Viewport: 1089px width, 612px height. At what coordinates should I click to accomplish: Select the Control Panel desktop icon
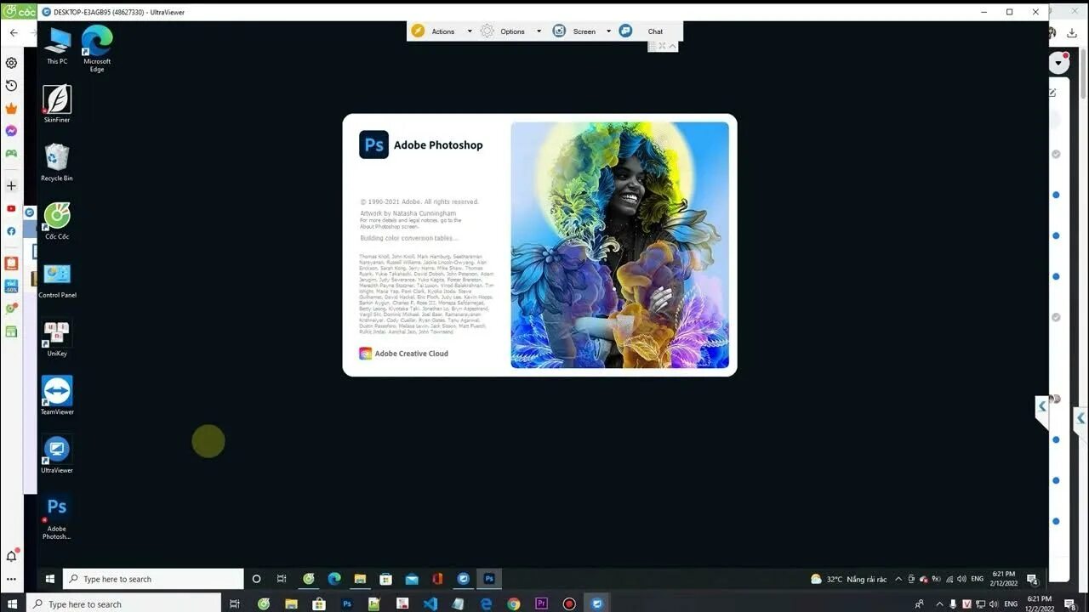coord(57,280)
